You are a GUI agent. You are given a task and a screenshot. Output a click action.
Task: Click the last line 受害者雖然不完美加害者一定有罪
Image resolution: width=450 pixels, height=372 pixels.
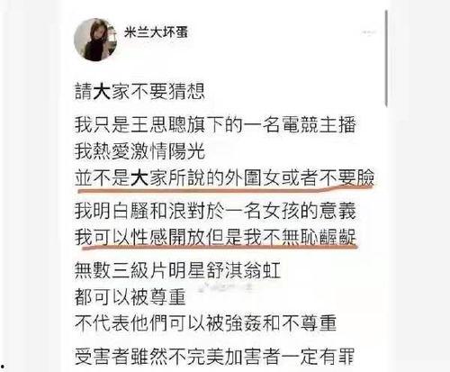215,357
